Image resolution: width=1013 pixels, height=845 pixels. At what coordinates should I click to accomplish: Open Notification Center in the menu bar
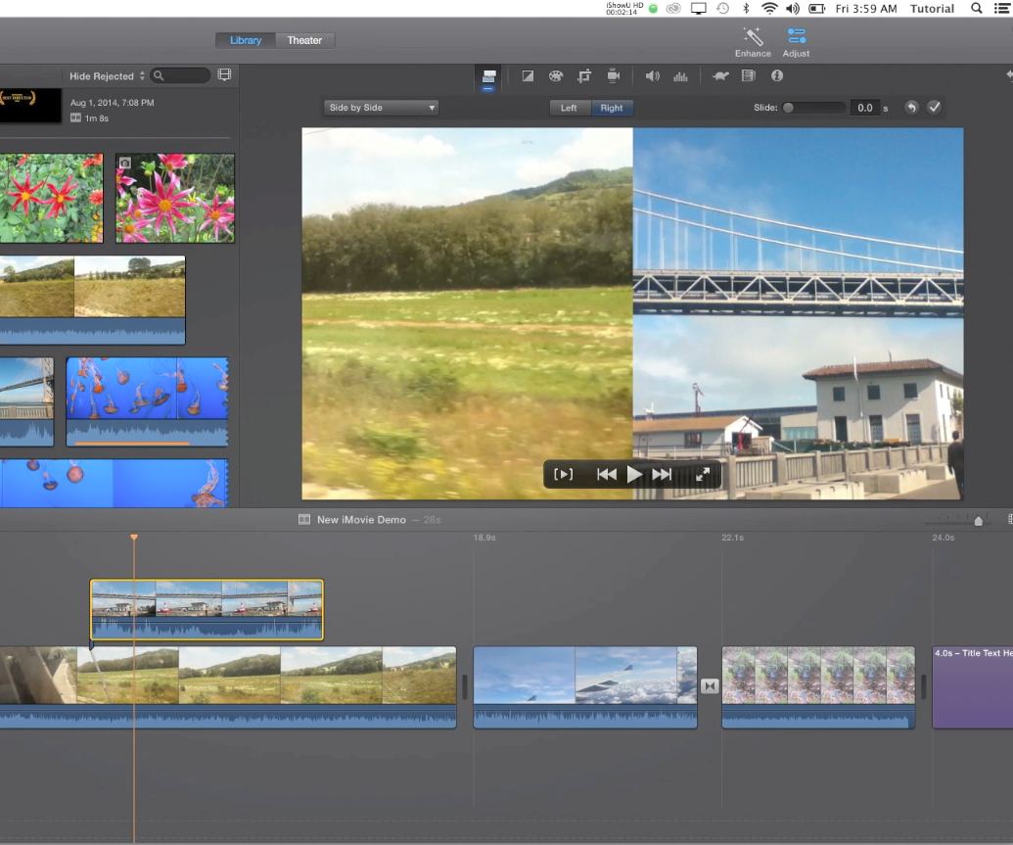click(1000, 9)
